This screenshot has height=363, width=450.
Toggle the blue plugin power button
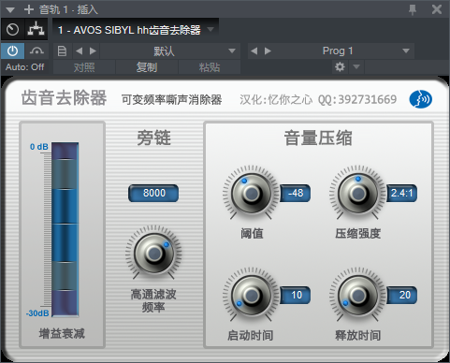click(12, 51)
